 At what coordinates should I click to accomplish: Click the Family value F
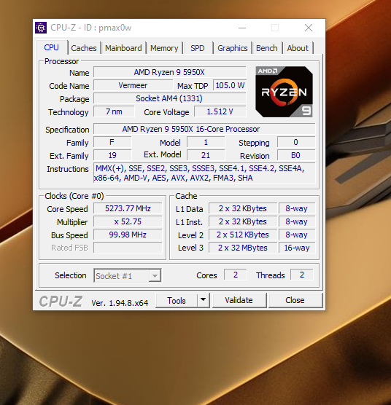(112, 142)
